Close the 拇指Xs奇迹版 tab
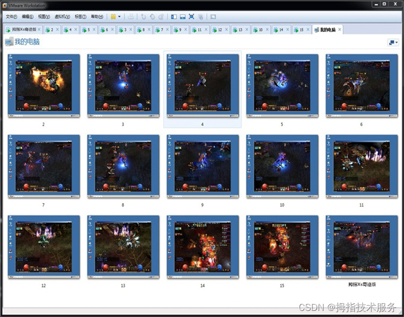 click(39, 30)
